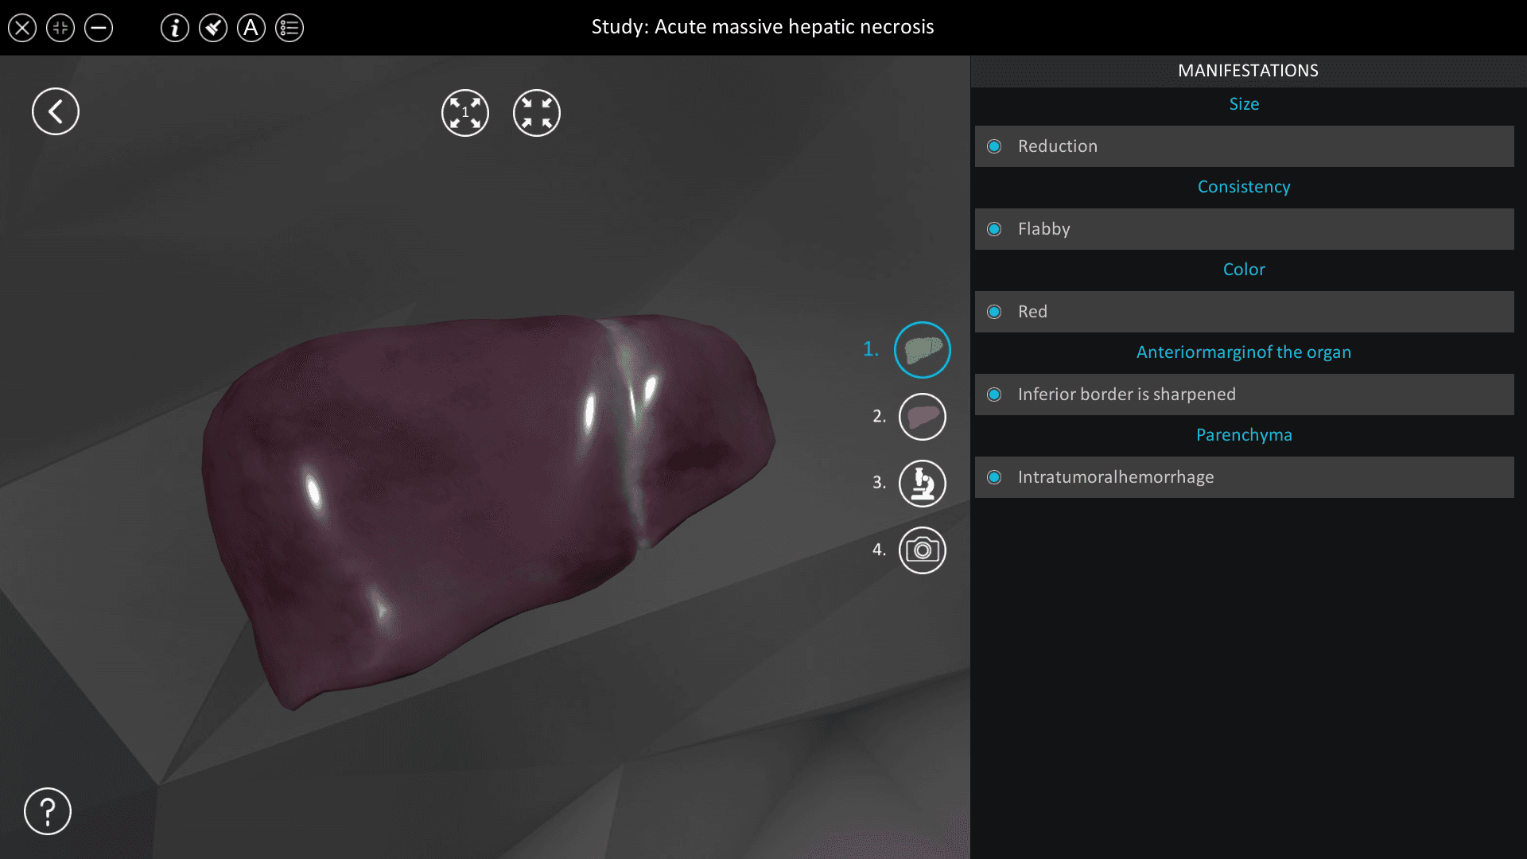
Task: Open the information (i) icon
Action: [x=175, y=28]
